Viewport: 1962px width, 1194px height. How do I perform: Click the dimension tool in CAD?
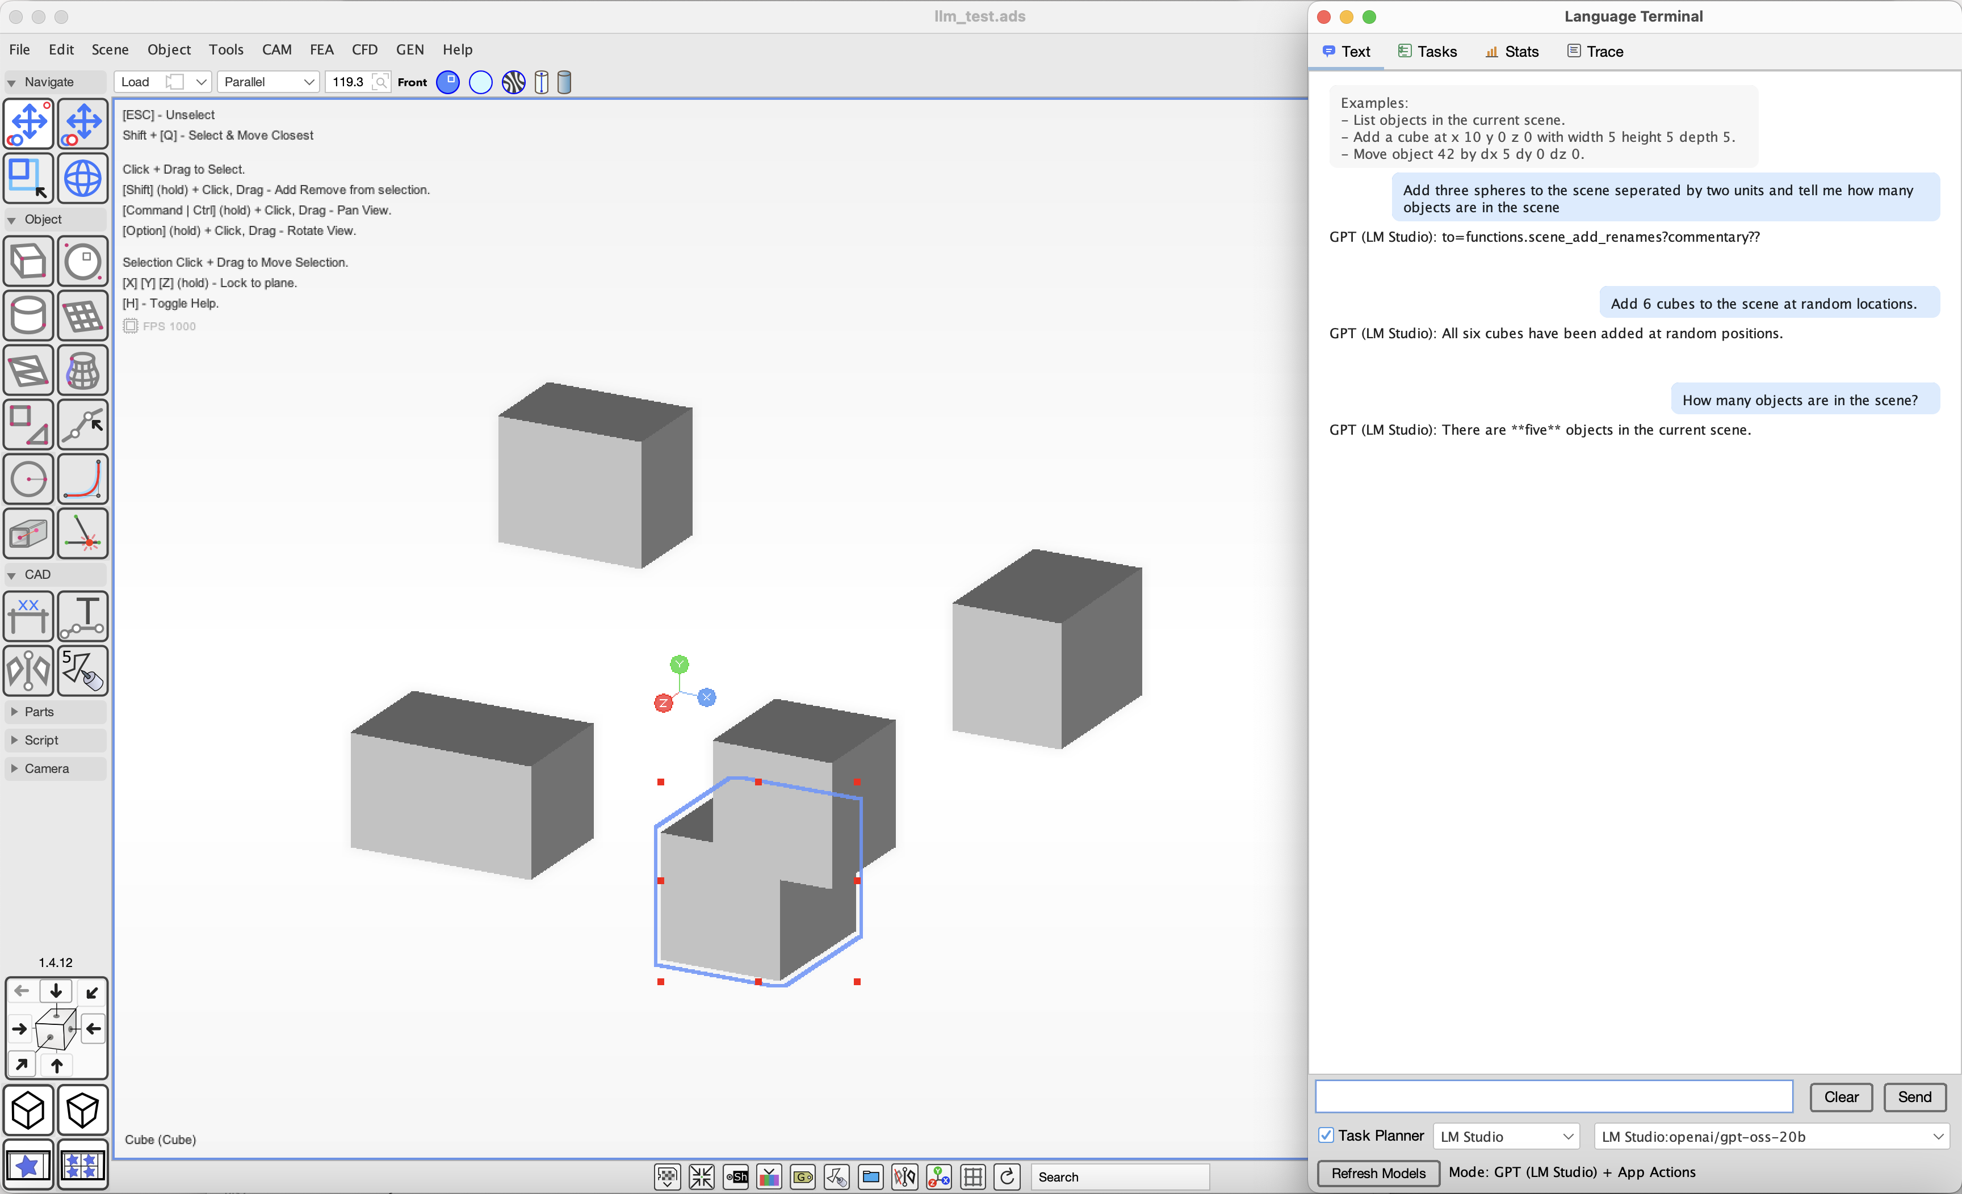tap(28, 615)
